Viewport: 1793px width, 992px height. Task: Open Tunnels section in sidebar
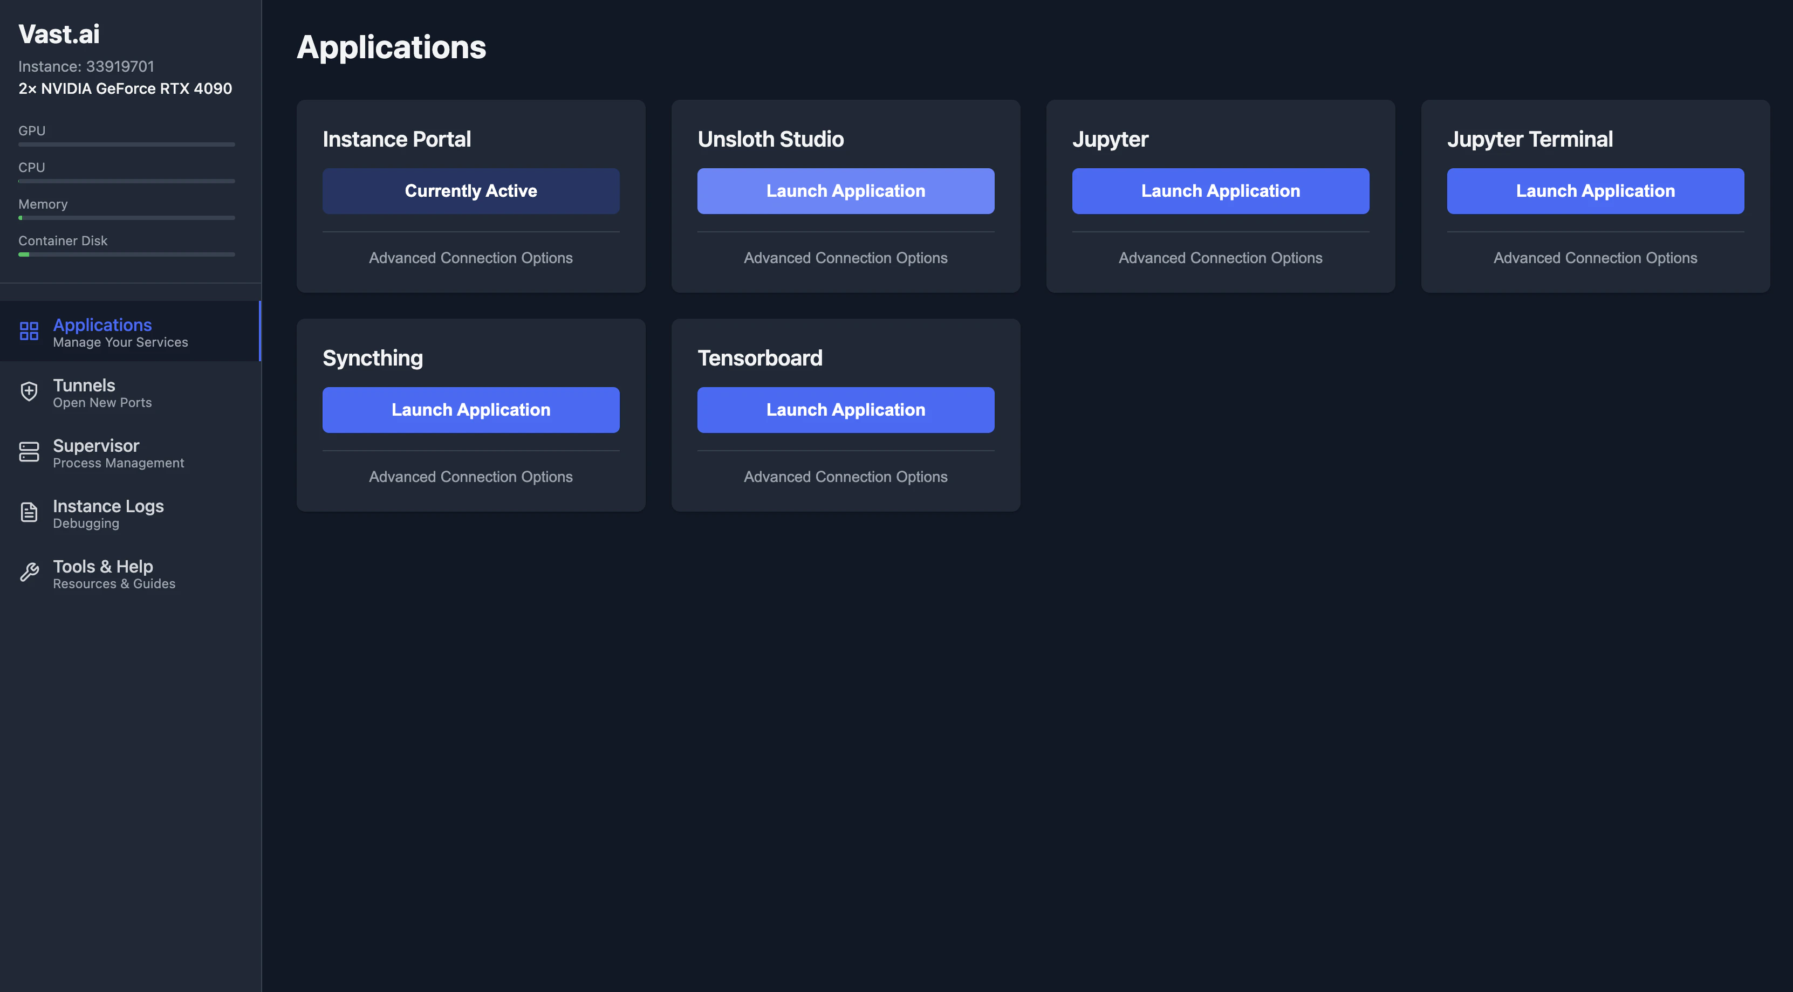tap(101, 392)
